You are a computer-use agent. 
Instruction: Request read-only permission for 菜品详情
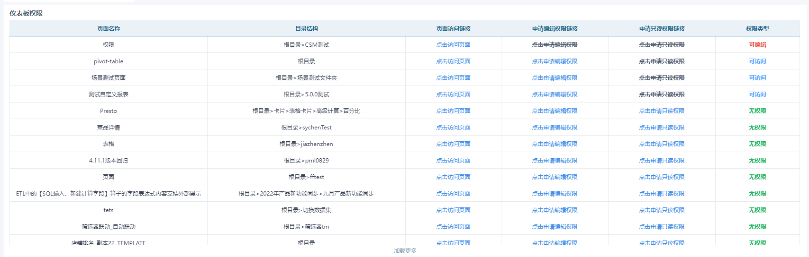click(662, 128)
